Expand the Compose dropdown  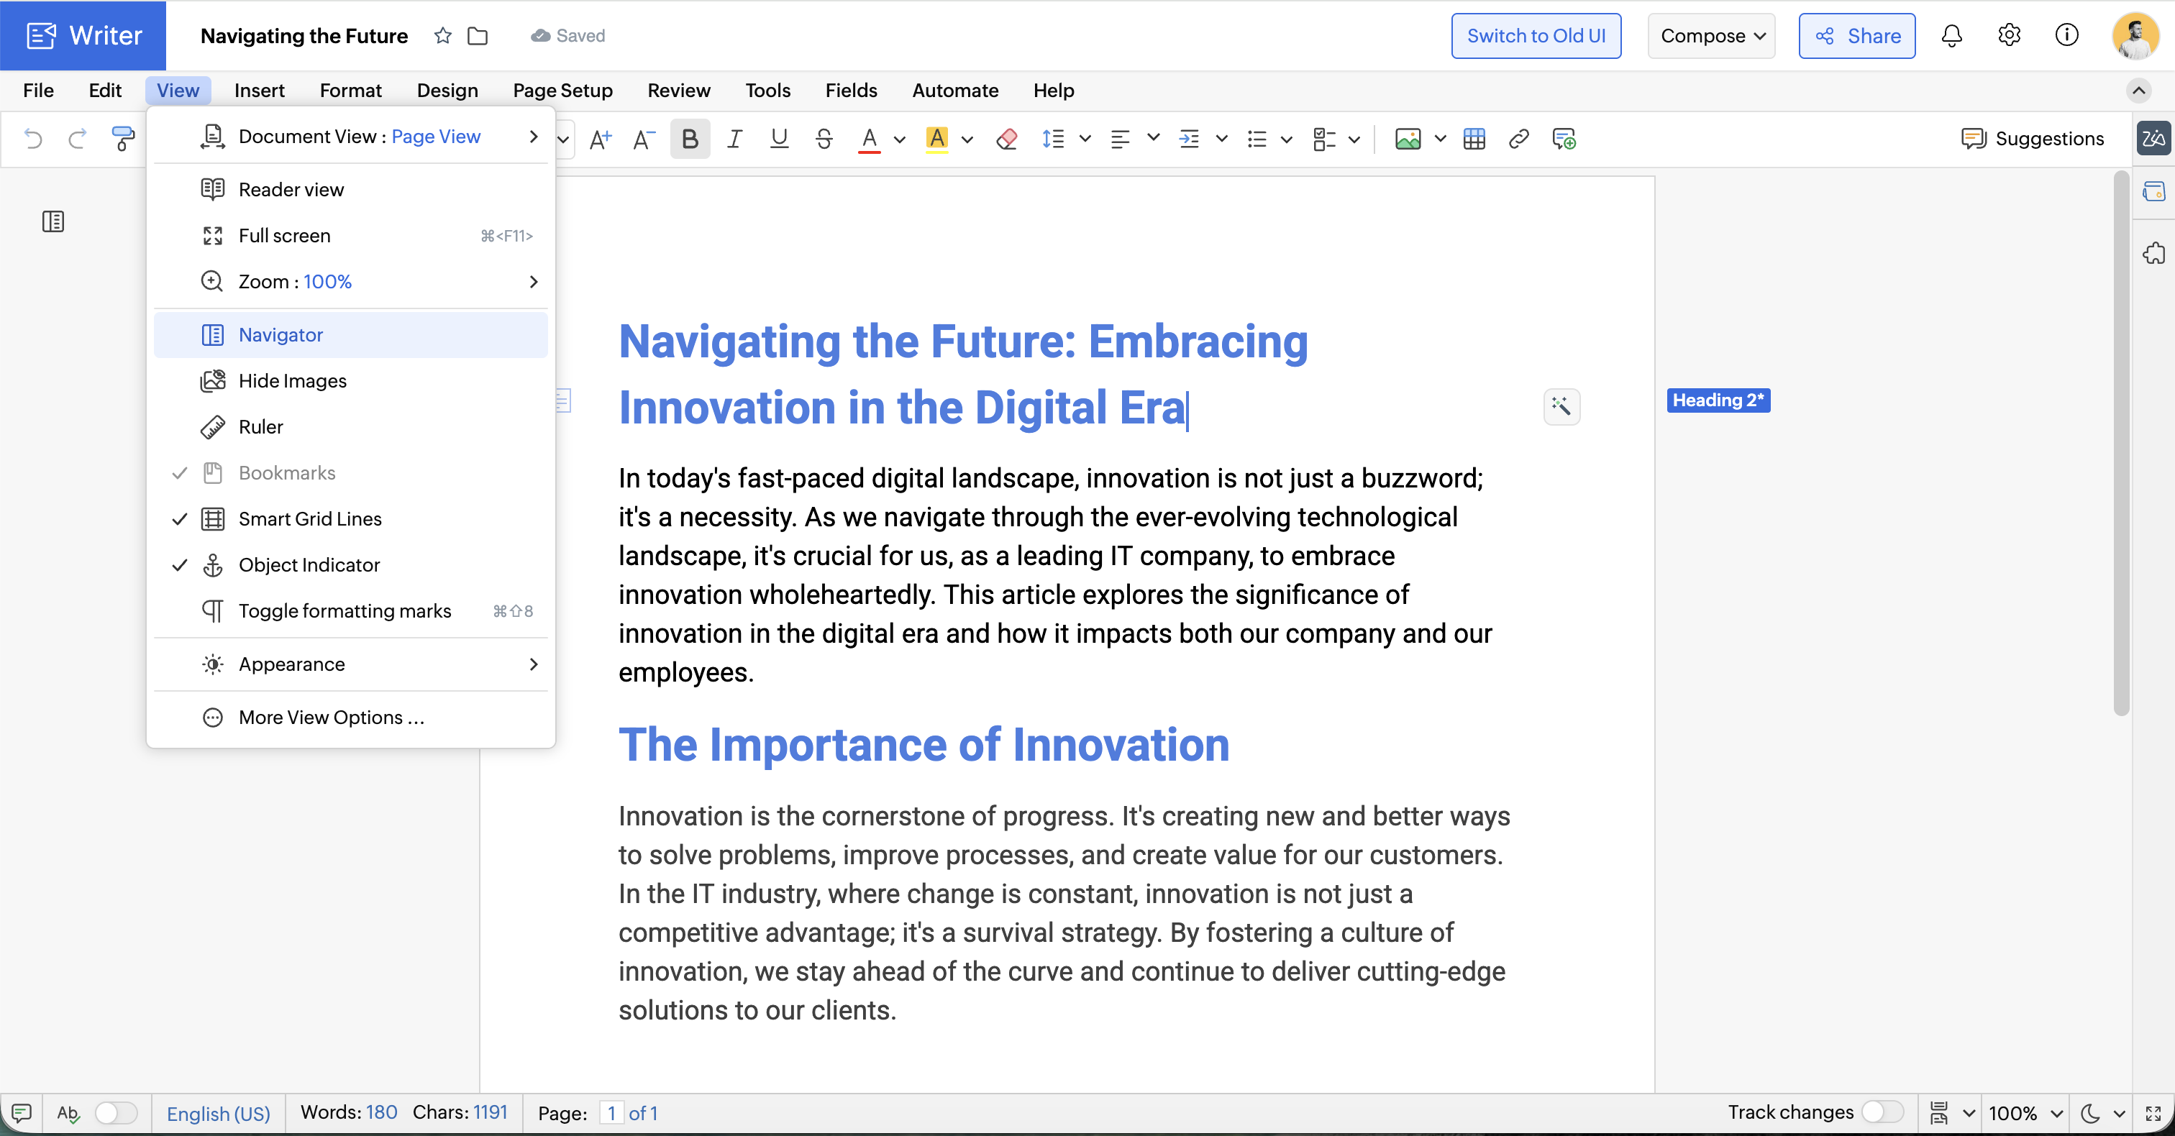pos(1712,35)
